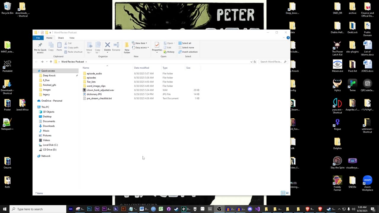379x213 pixels.
Task: Select the episode_audio folder
Action: [x=94, y=74]
